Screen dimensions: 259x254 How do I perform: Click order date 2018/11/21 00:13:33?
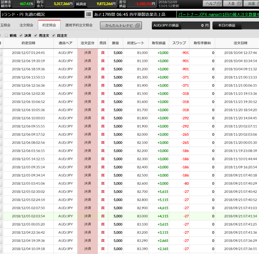241,77
